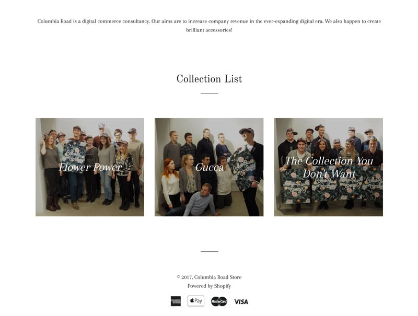Follow the Powered by Shopify link
The width and height of the screenshot is (418, 316).
(x=209, y=286)
